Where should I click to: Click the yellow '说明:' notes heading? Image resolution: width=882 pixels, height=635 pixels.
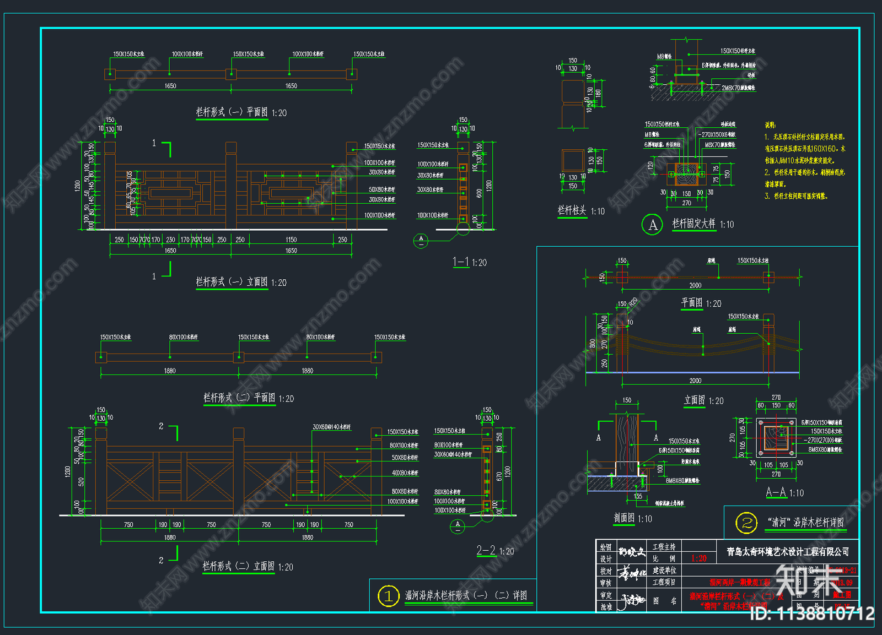(770, 125)
